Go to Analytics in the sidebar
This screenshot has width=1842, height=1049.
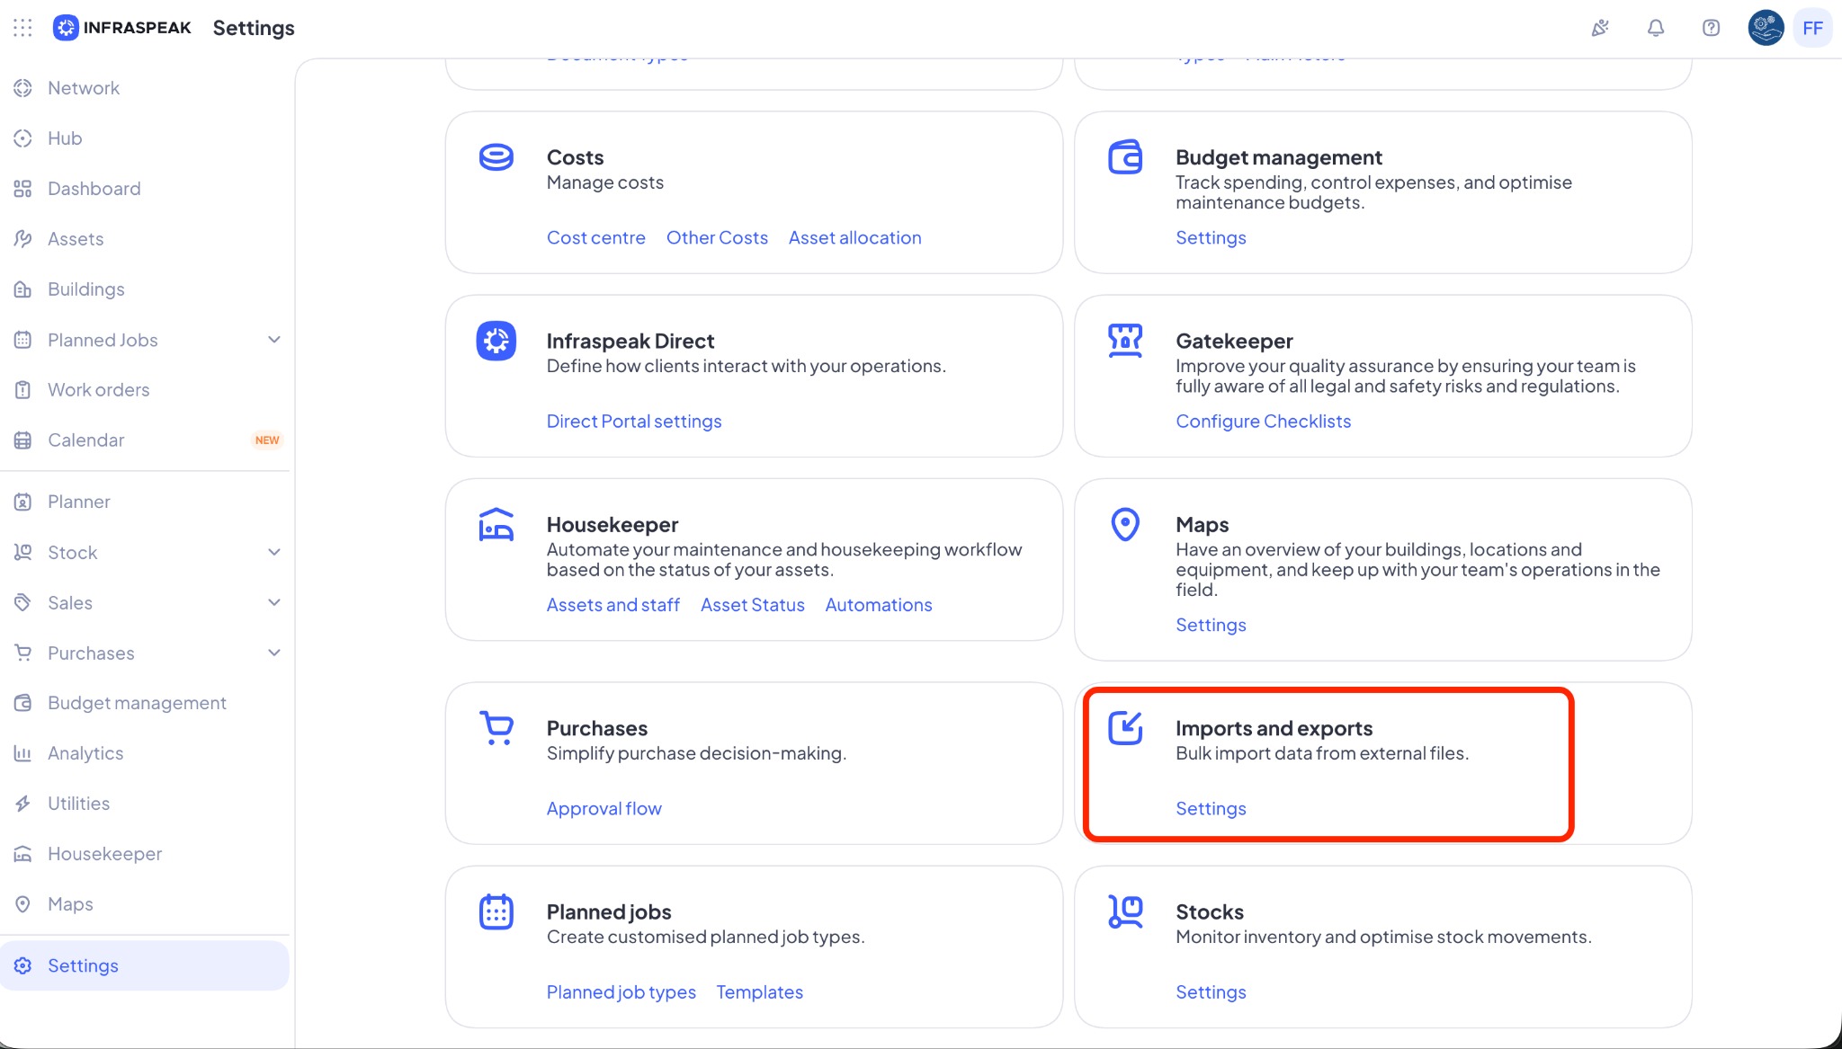click(85, 753)
